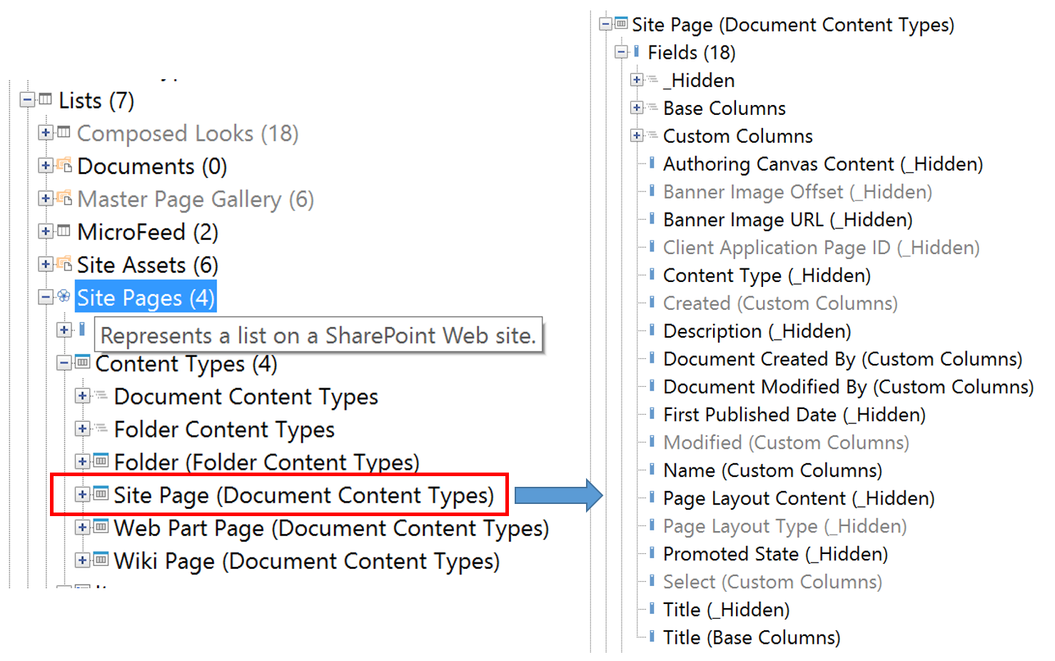Click the Master Page Gallery icon
1055x661 pixels.
(x=64, y=198)
